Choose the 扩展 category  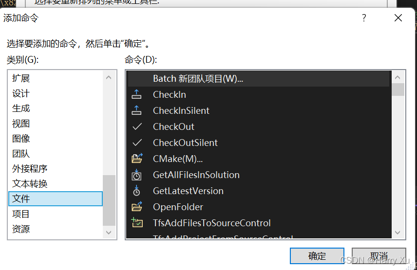21,78
